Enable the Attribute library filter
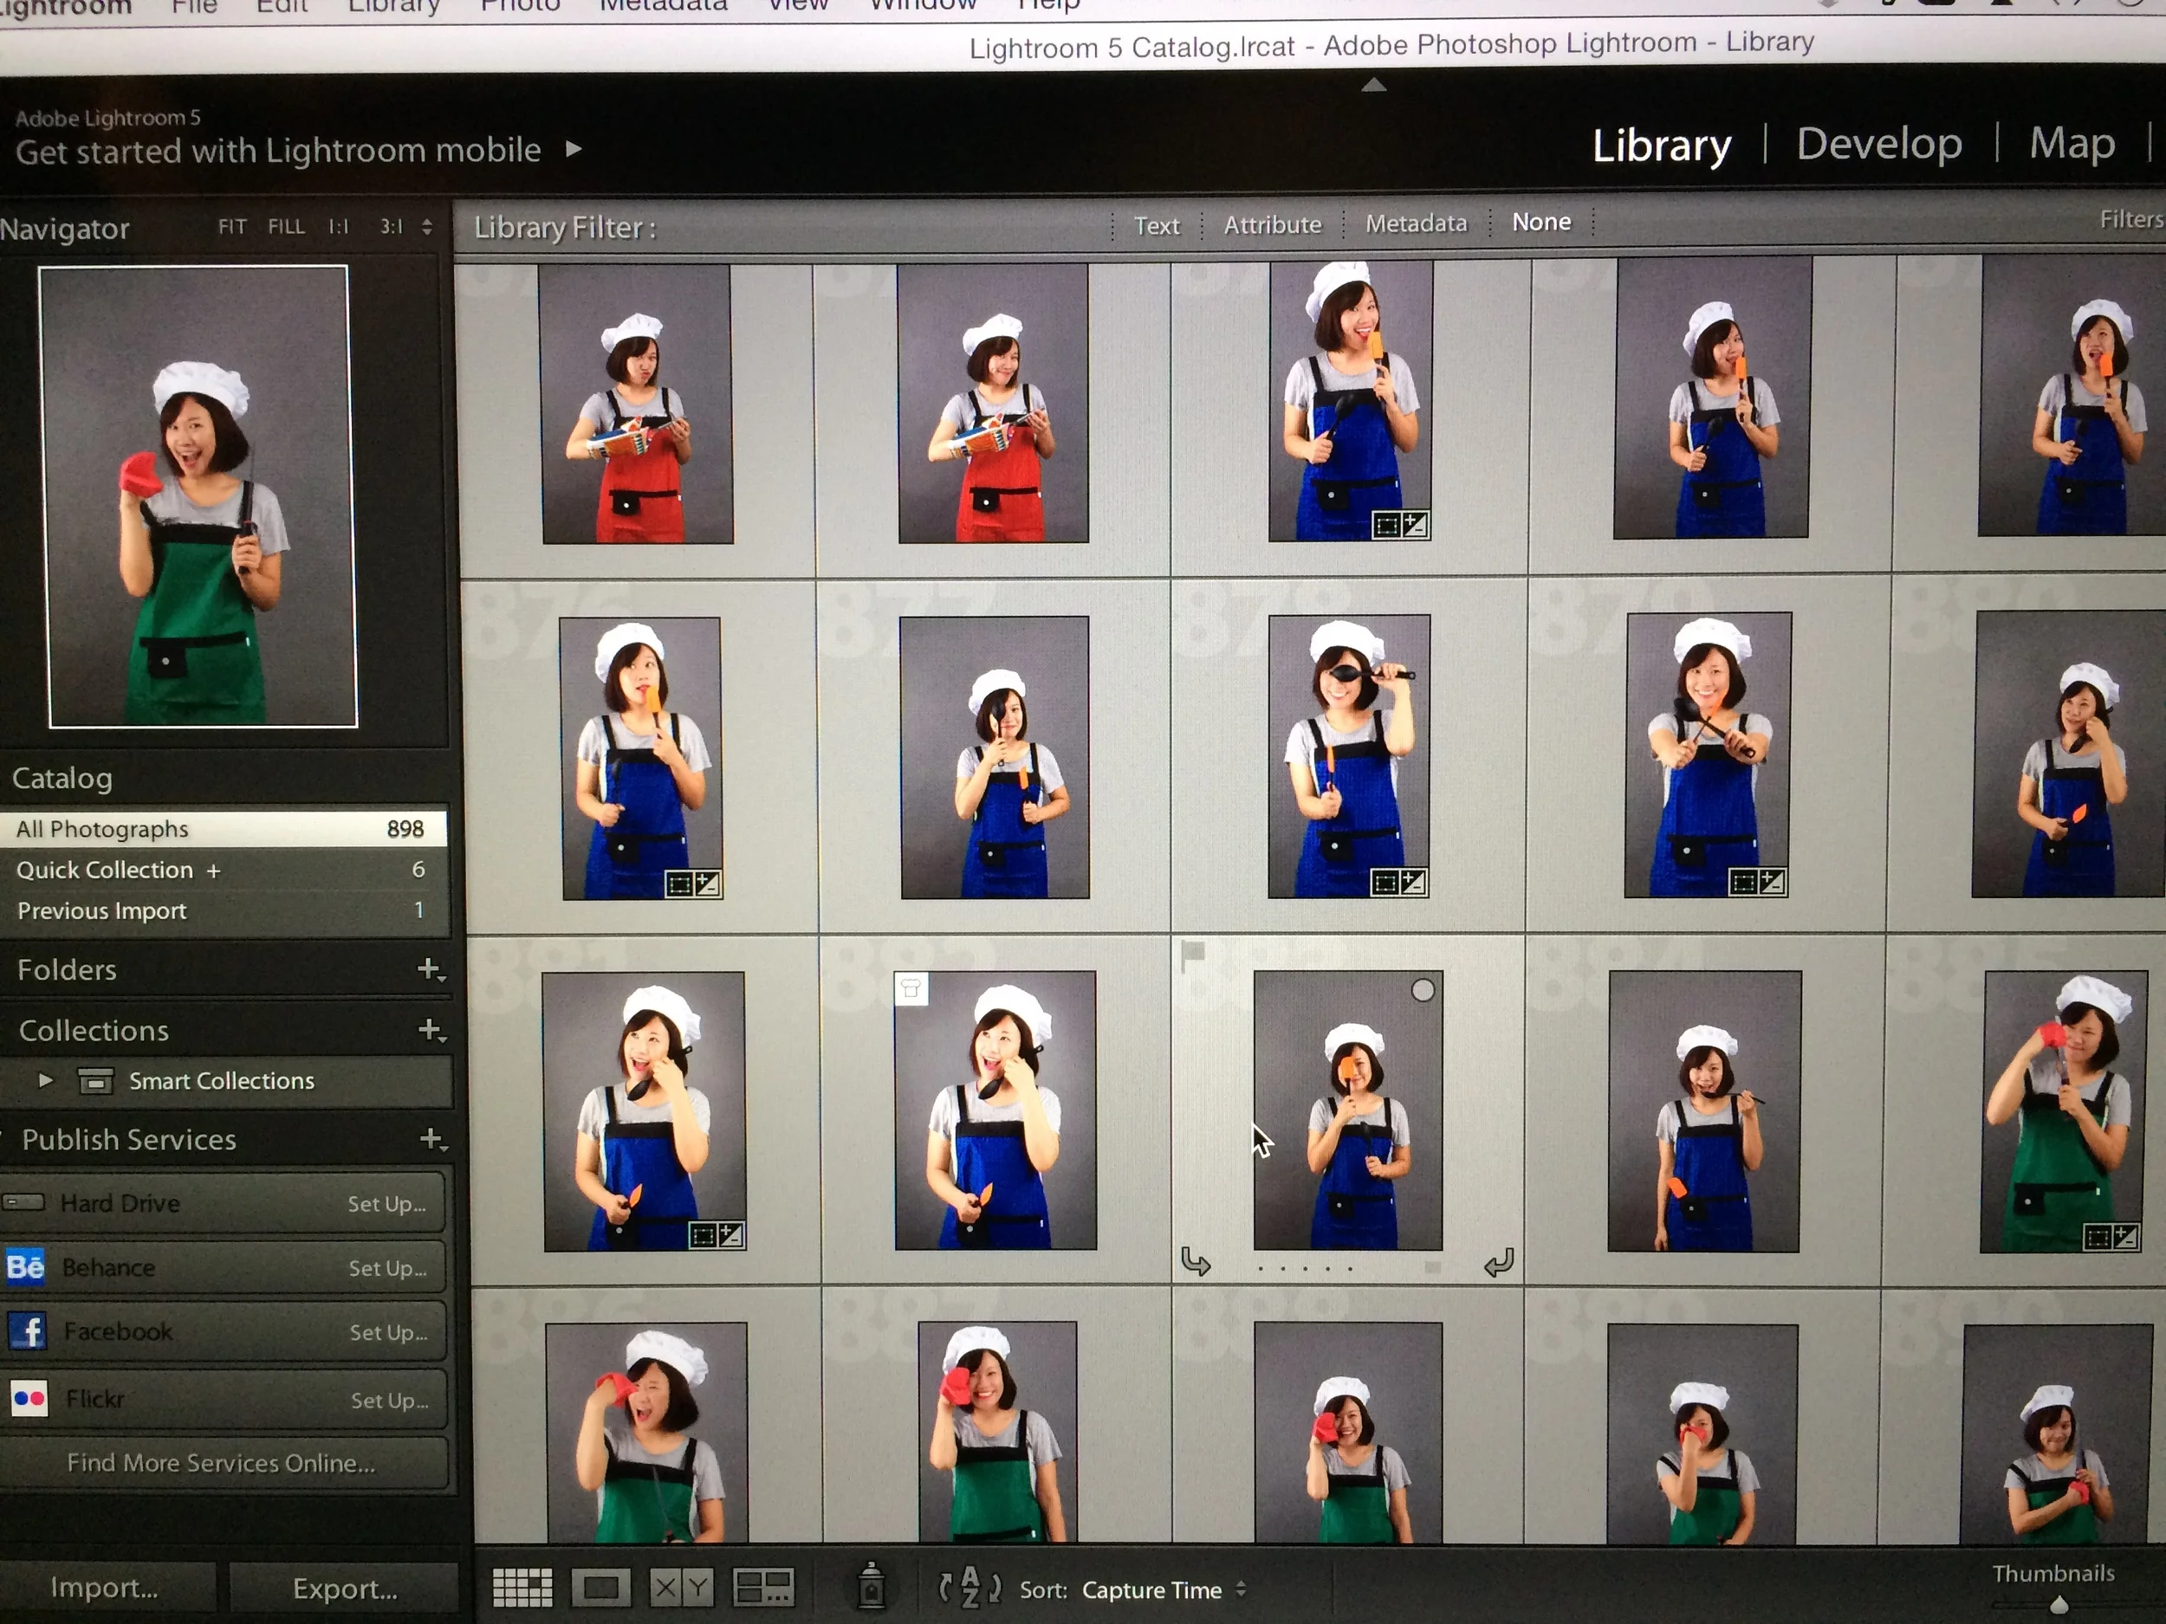Viewport: 2166px width, 1624px height. (1272, 225)
